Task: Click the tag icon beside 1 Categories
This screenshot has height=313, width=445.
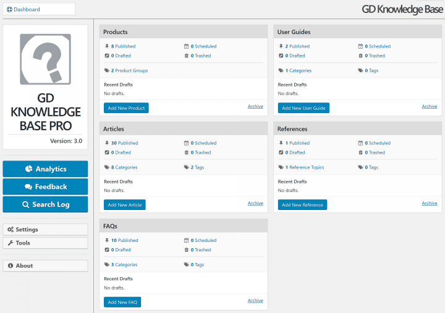Action: coord(281,70)
